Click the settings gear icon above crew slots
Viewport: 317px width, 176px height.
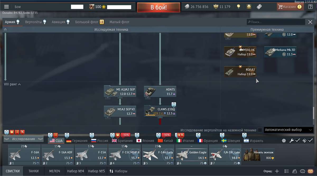coord(284,141)
